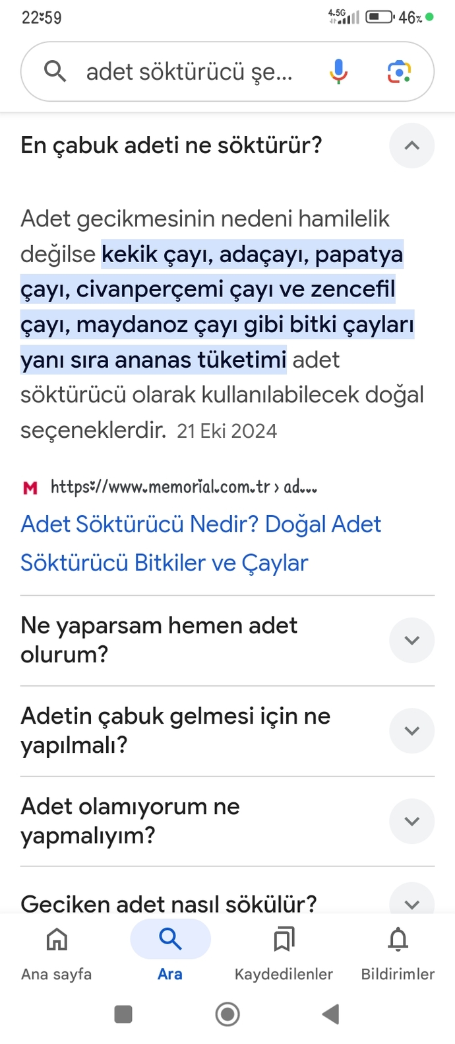The image size is (455, 1044).
Task: Tap the Bildirimler bell icon
Action: [x=398, y=940]
